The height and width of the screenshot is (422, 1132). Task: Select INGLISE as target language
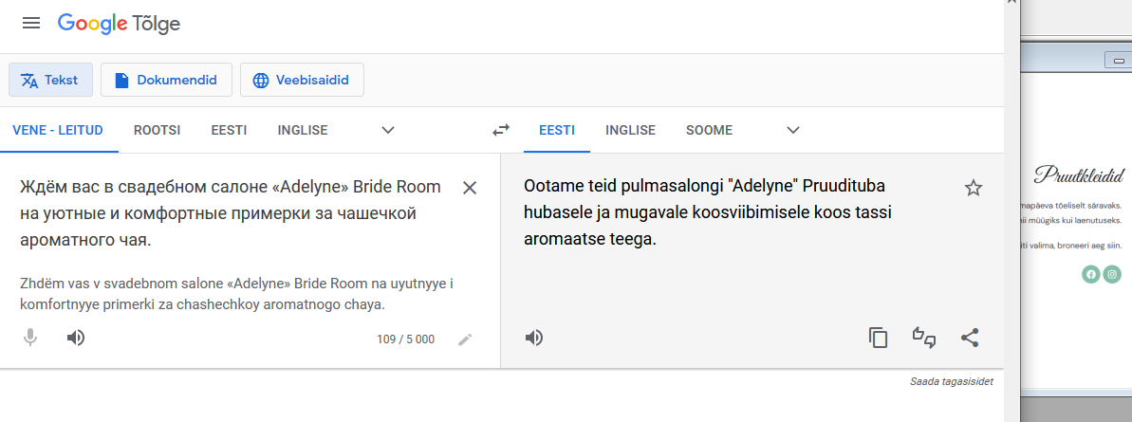click(630, 131)
